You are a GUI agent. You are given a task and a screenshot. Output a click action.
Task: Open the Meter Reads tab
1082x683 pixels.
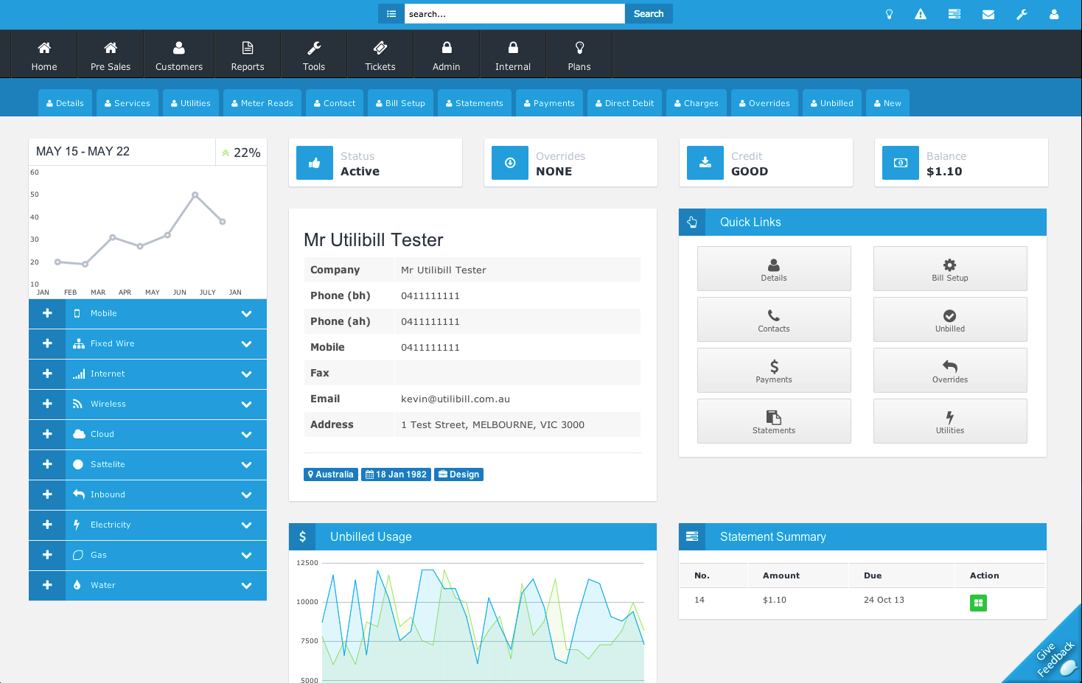point(262,102)
